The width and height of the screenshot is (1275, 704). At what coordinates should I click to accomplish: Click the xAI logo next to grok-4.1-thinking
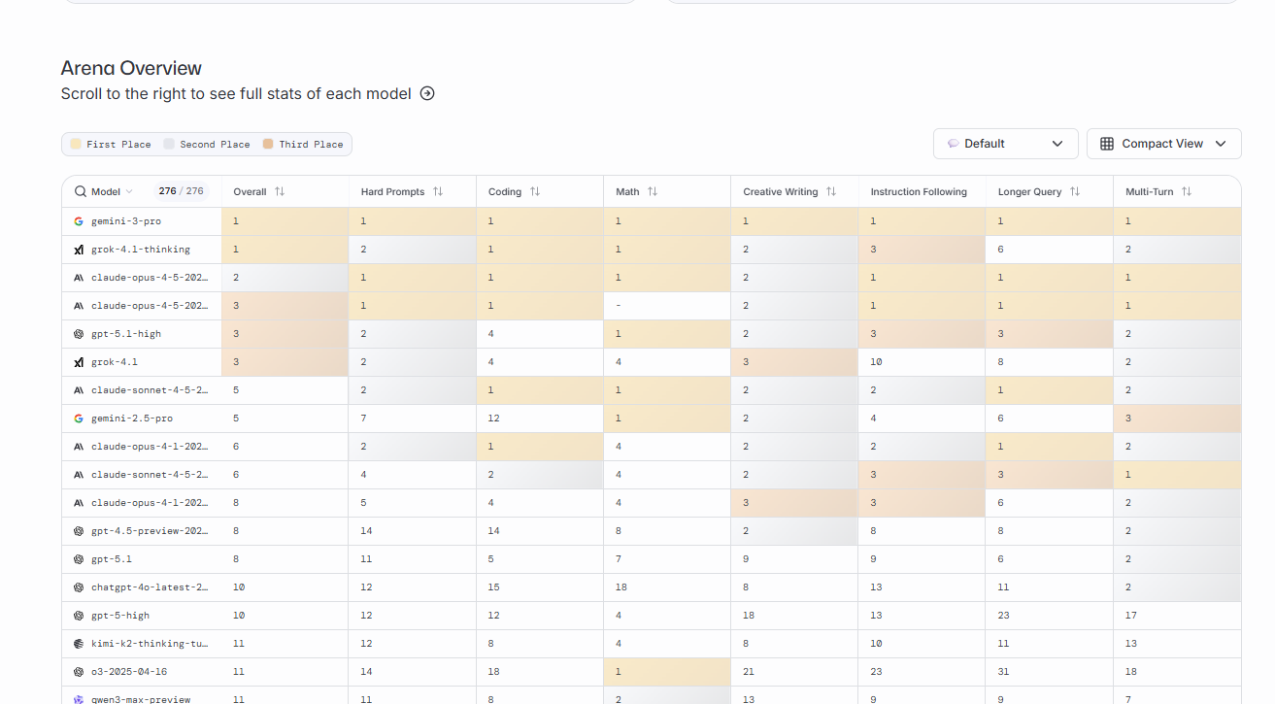point(79,250)
